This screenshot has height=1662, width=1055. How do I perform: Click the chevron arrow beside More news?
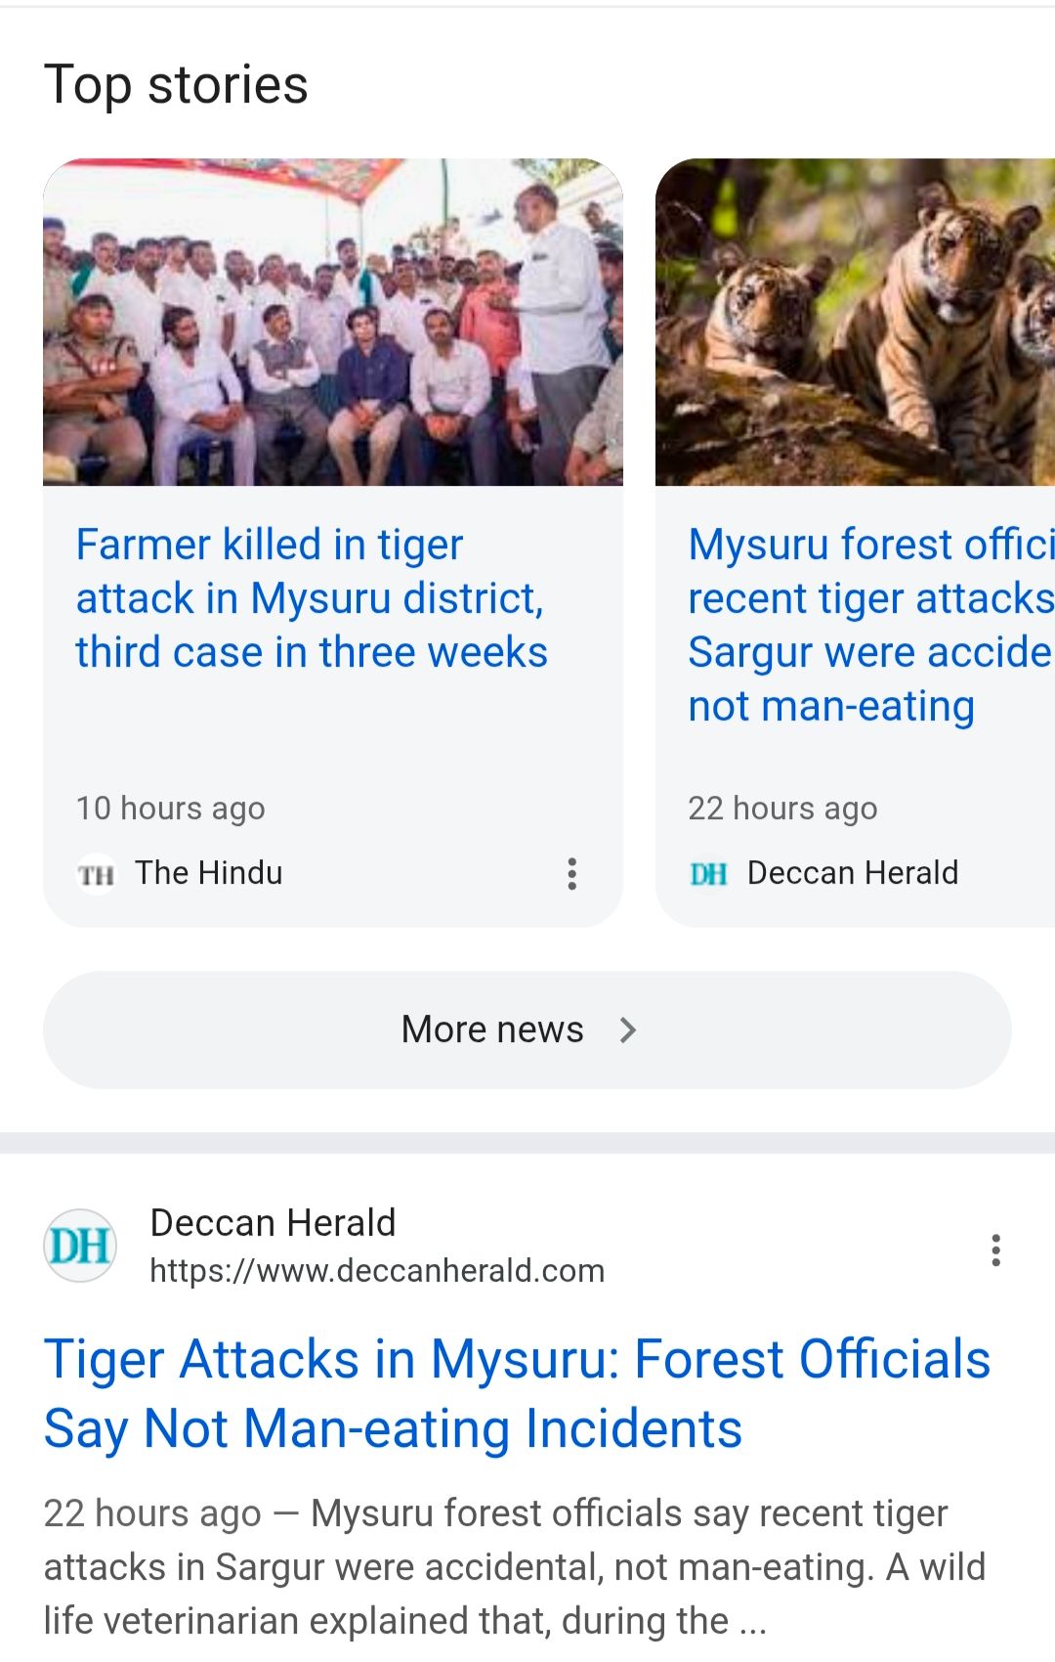(628, 1029)
